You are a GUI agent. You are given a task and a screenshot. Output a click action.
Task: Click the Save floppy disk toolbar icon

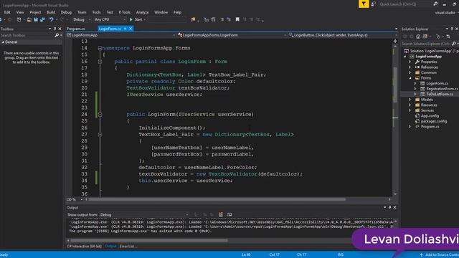click(36, 19)
